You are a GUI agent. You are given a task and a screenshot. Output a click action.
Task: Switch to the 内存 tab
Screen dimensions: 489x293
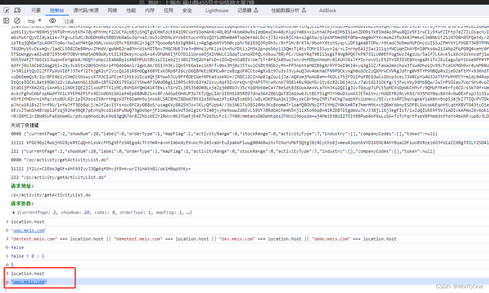pos(150,11)
